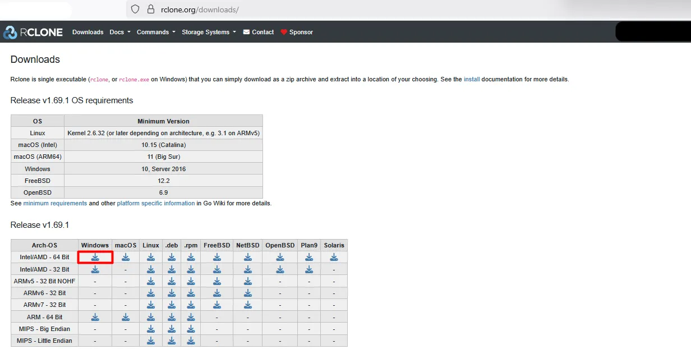Screen dimensions: 691x349
Task: Open the Docs dropdown menu
Action: coord(120,32)
